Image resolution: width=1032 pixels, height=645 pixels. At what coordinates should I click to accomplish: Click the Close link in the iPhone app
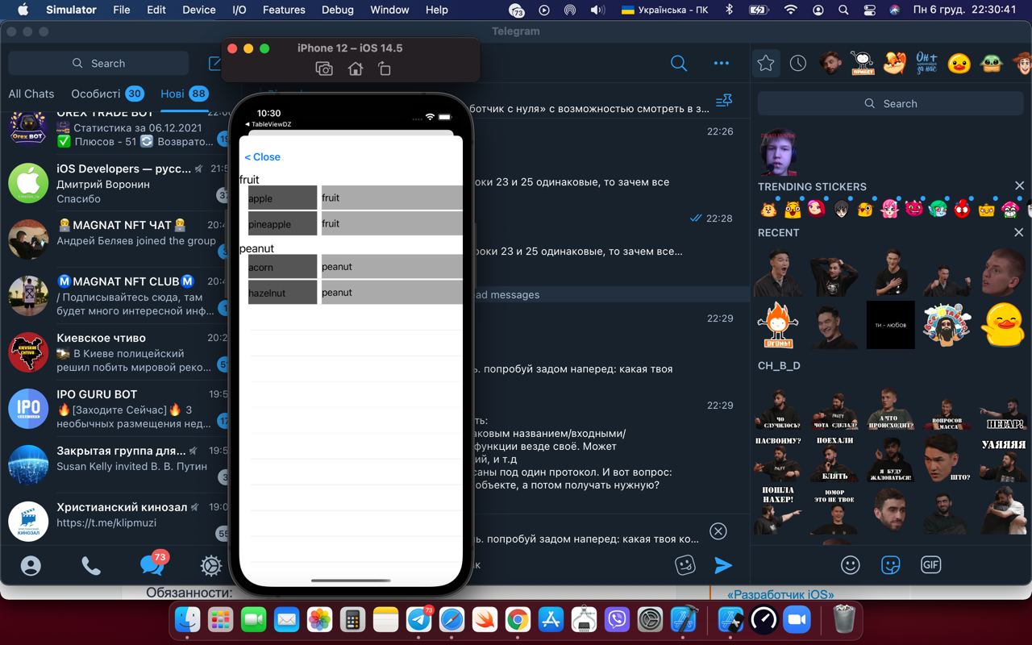tap(263, 157)
